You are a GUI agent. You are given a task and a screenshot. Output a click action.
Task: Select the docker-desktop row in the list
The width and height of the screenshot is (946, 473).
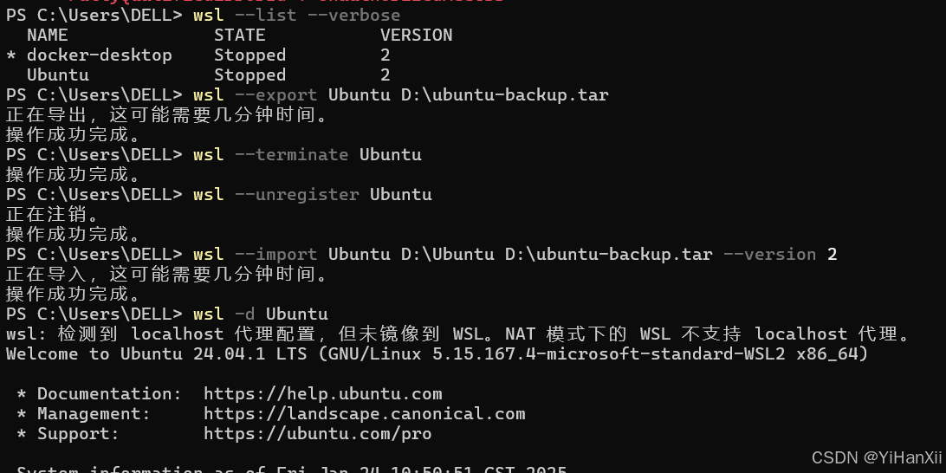[198, 55]
